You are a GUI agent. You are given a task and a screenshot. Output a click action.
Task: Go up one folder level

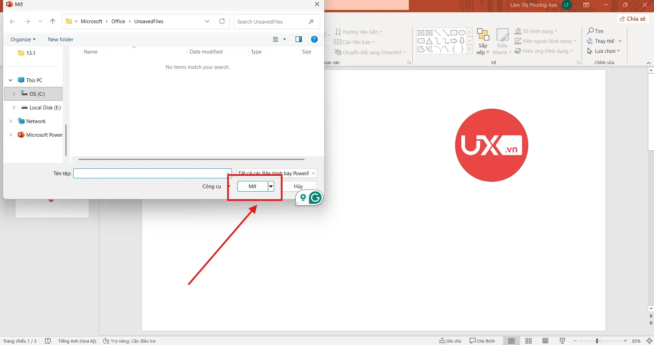53,21
